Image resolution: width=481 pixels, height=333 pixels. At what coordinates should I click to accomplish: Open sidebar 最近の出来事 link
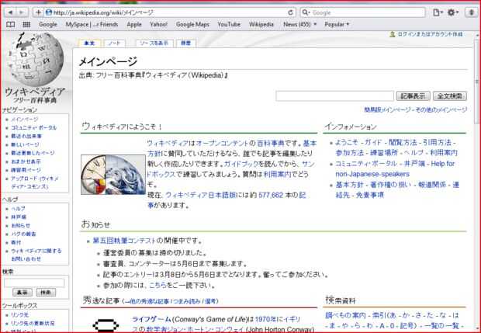click(26, 136)
